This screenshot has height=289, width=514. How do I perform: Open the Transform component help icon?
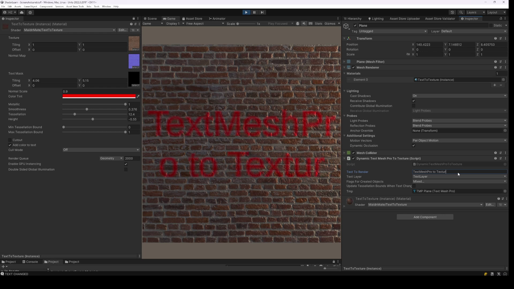[x=495, y=39]
